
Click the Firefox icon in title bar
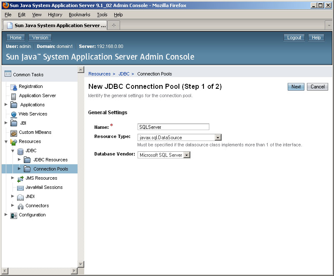[6, 5]
